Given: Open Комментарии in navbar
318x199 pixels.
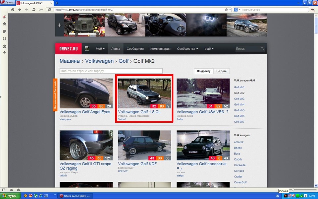Looking at the screenshot, I should coord(160,49).
